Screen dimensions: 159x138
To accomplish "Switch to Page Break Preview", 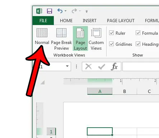I will (61, 39).
